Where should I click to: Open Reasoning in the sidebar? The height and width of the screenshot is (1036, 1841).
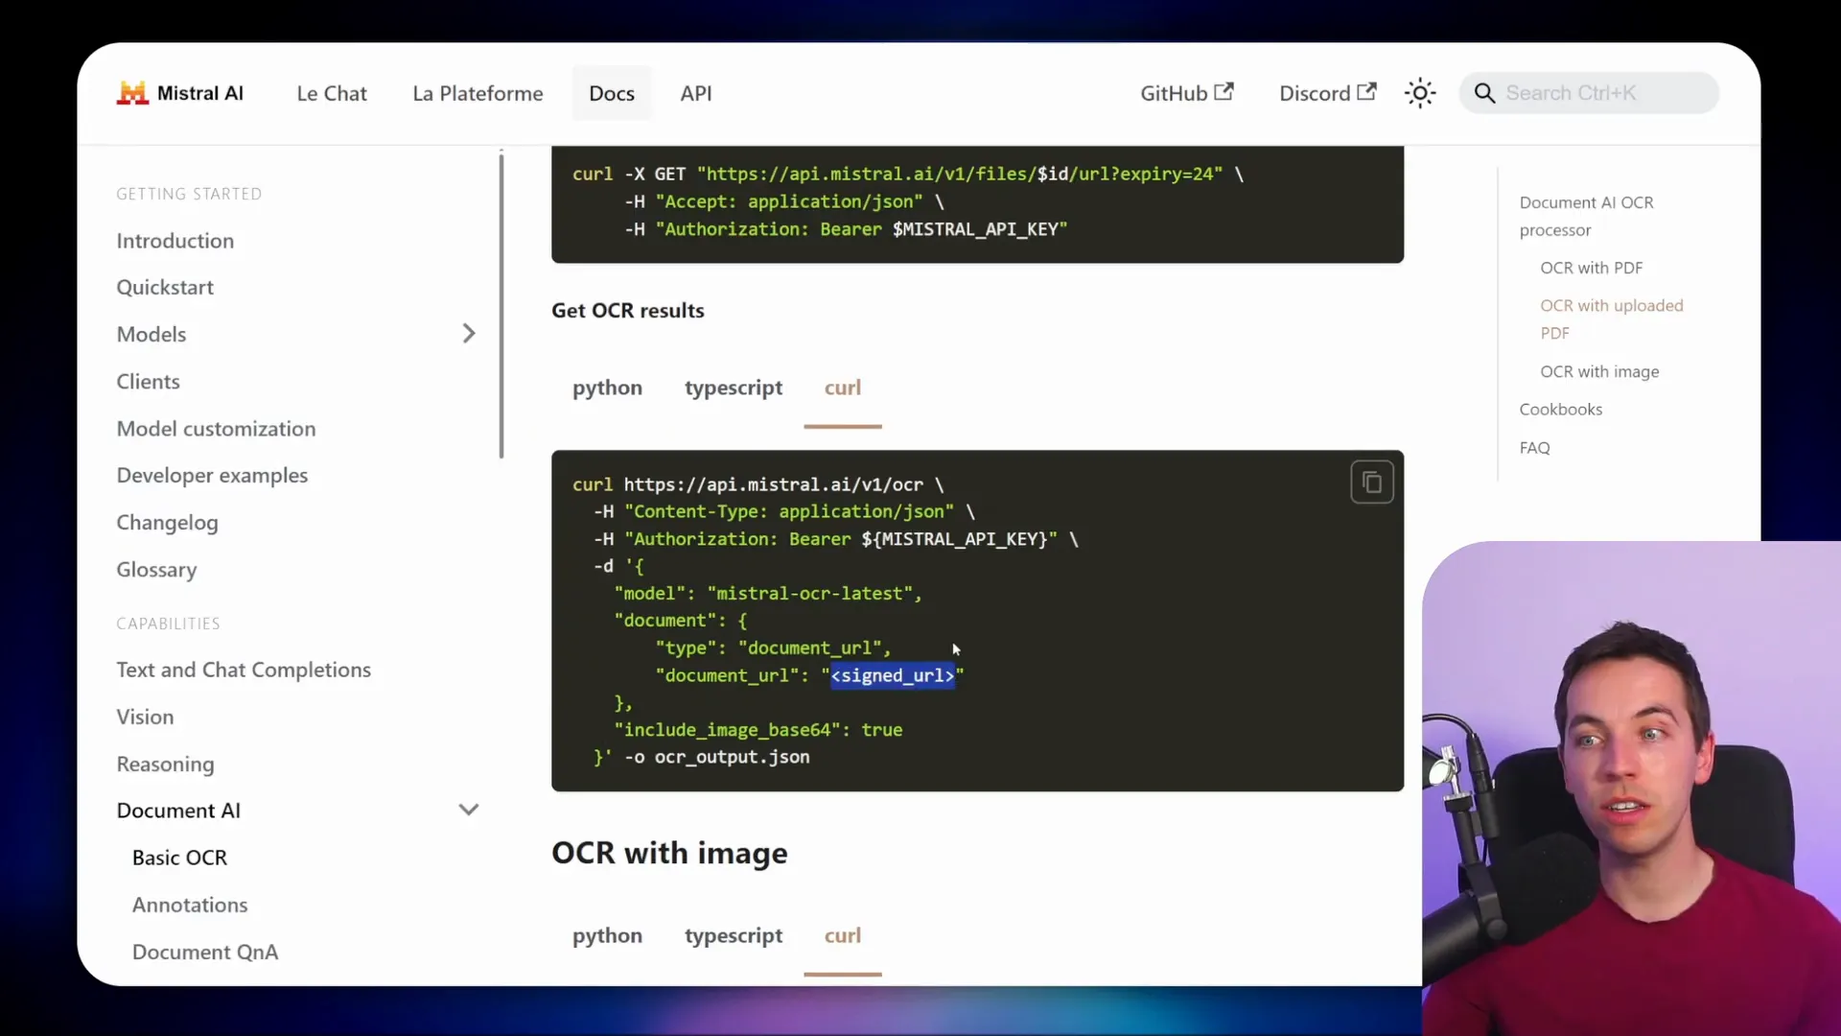point(165,765)
